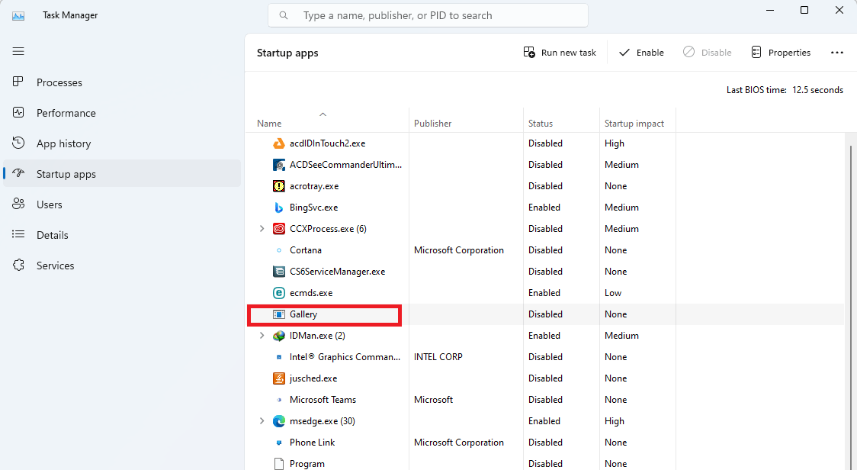Click Disabled status of jusched.exe

545,378
